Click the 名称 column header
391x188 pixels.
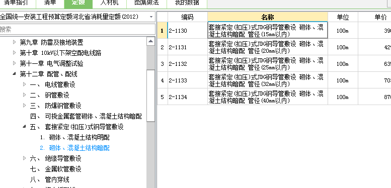click(268, 17)
